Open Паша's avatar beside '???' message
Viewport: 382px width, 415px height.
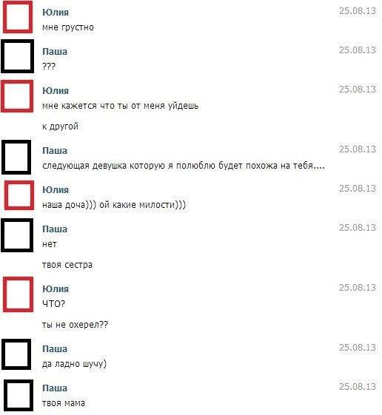pos(18,56)
